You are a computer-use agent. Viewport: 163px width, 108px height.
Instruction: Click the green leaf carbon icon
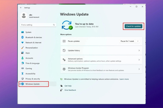point(61,79)
